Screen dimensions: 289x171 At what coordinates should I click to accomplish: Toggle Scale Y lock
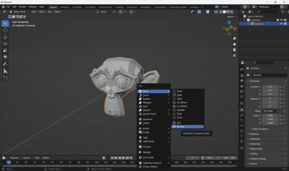280,120
